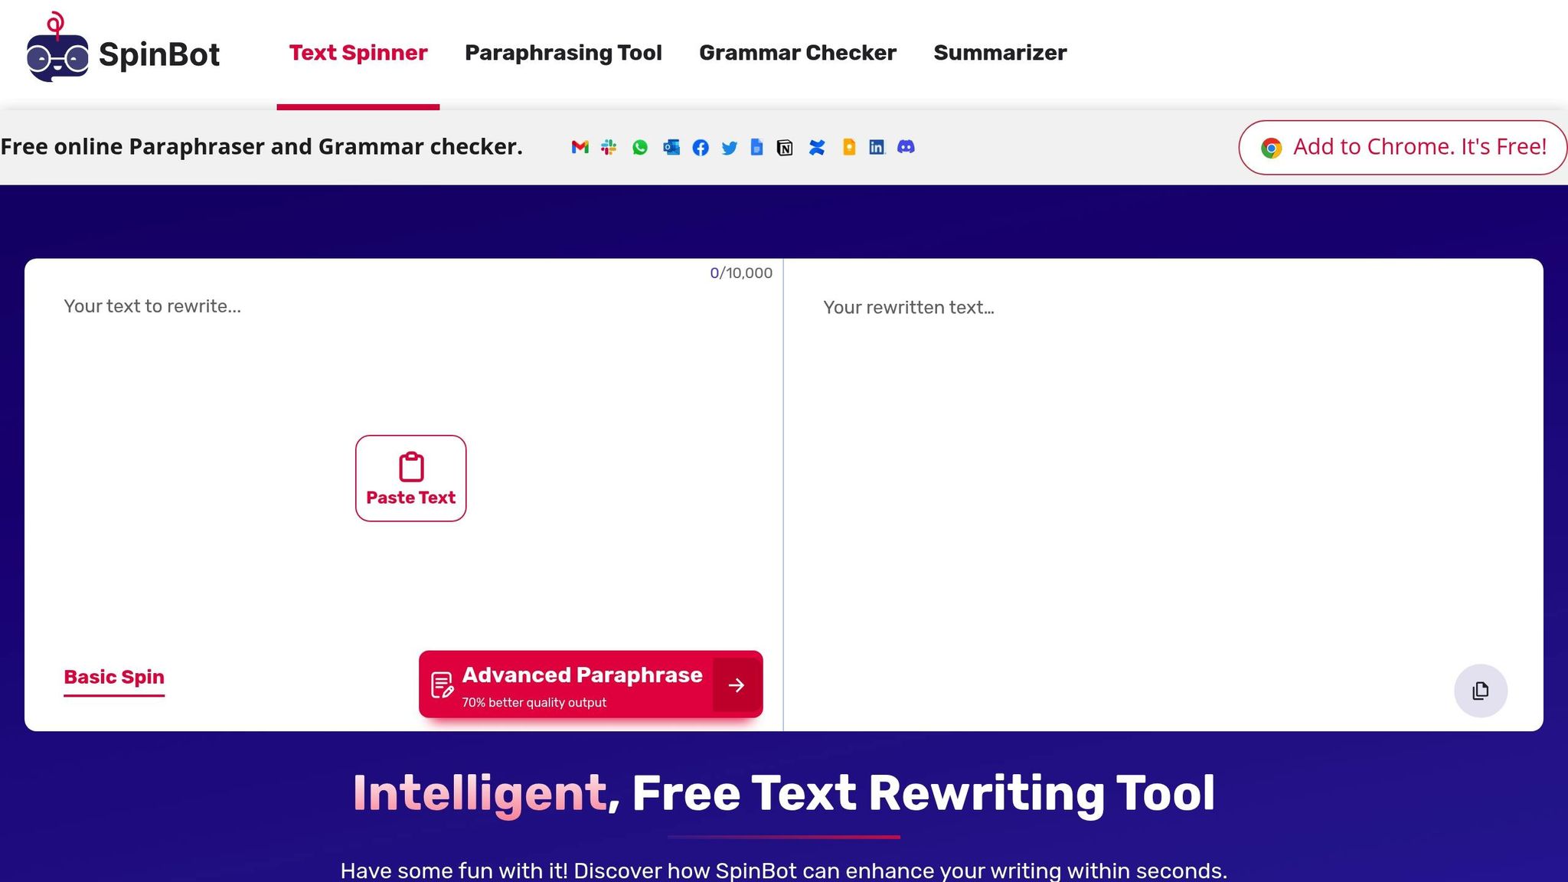This screenshot has height=882, width=1568.
Task: Open the Paraphrasing Tool tab
Action: point(563,53)
